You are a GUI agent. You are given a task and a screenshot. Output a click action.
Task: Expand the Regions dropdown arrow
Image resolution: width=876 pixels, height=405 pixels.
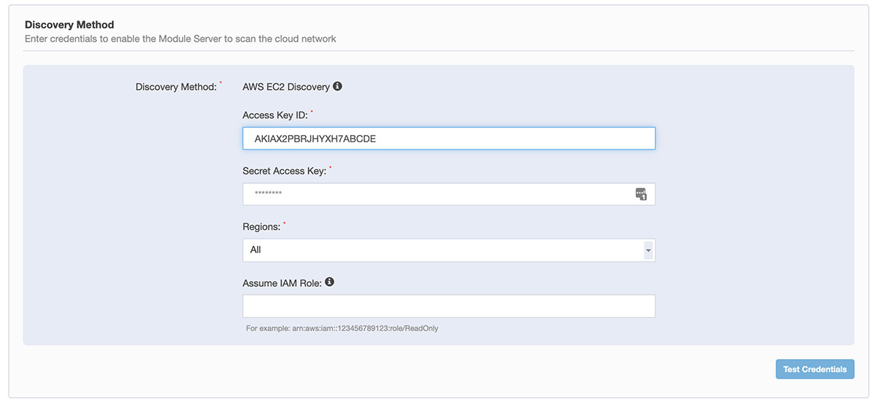(648, 250)
